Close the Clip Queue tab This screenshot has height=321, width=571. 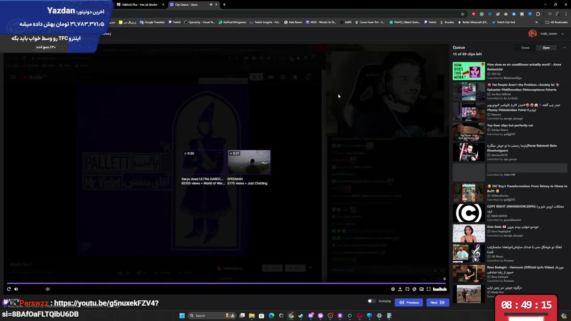point(216,4)
